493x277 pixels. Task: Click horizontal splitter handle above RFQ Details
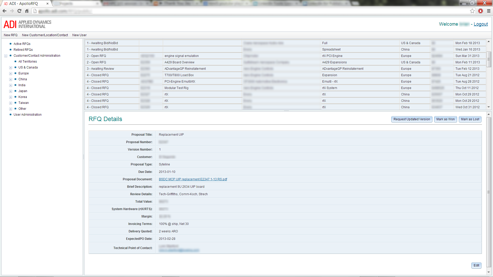pyautogui.click(x=287, y=111)
